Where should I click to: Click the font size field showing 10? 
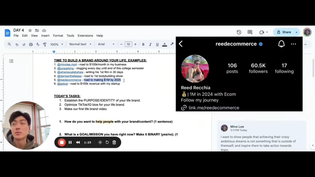(x=128, y=44)
